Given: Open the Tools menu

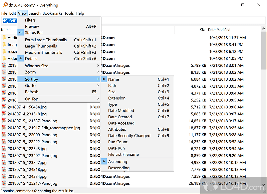Looking at the screenshot, I should coord(69,13).
